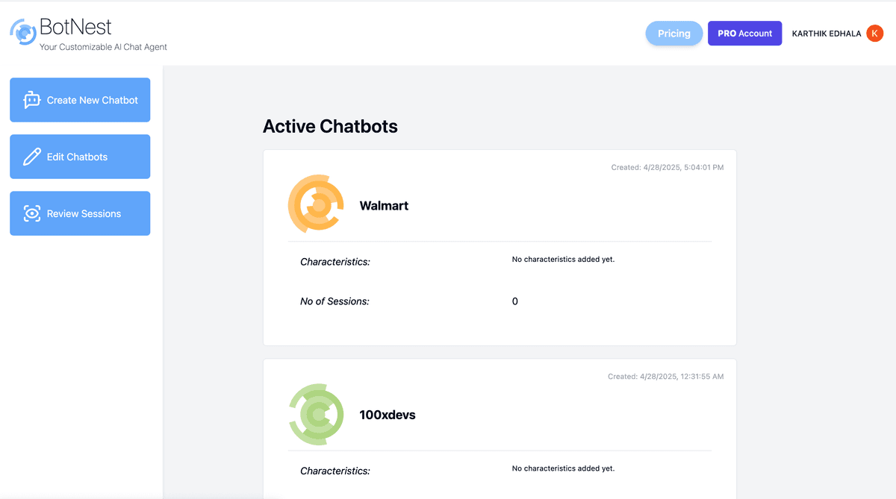
Task: Click the BotNest title text
Action: tap(75, 27)
